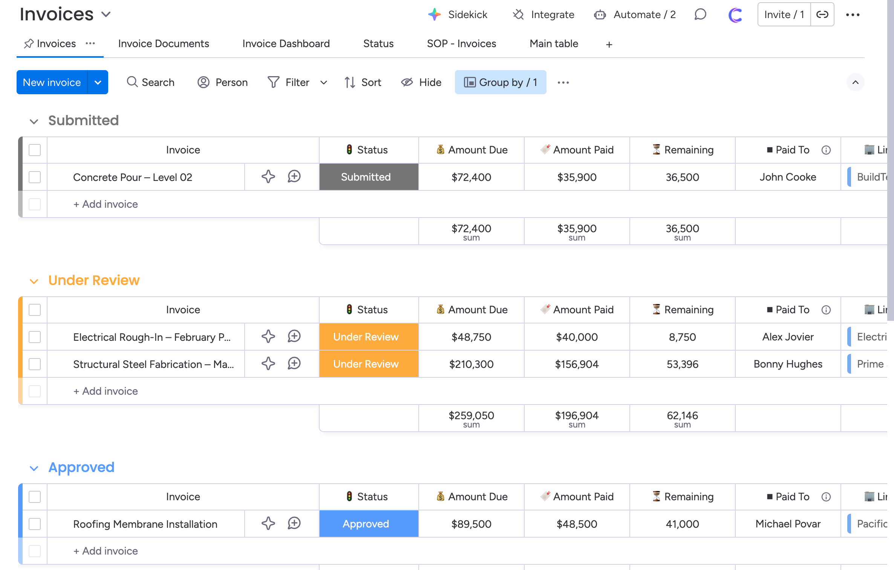The height and width of the screenshot is (570, 894).
Task: Click Paid To info icon in Submitted group
Action: [x=826, y=150]
